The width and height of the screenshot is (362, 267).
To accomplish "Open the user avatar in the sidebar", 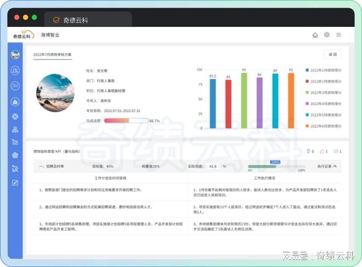I will click(x=15, y=55).
